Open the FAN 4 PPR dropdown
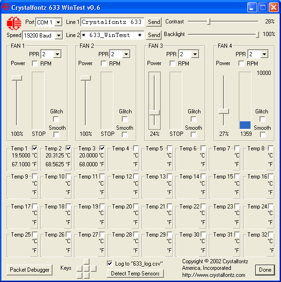 click(x=264, y=54)
